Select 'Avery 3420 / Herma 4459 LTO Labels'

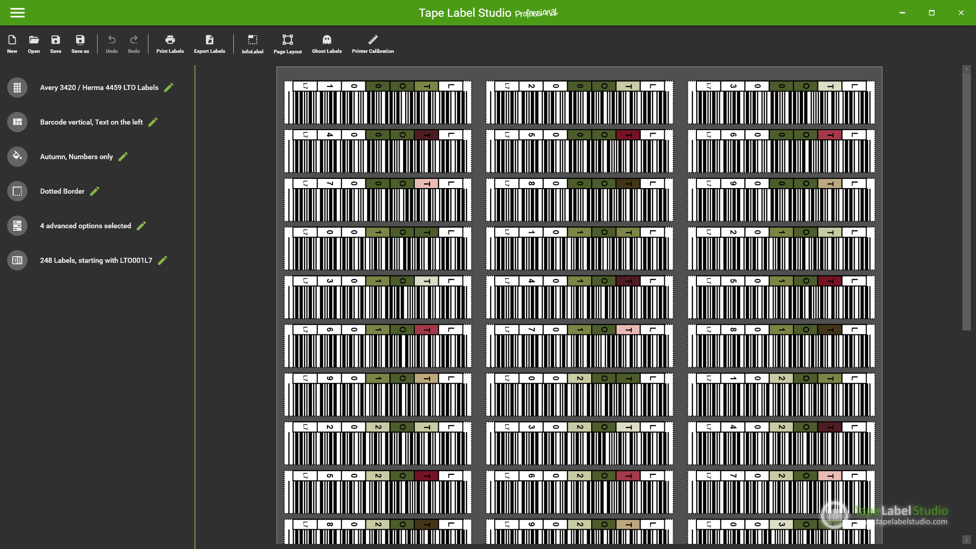coord(99,87)
